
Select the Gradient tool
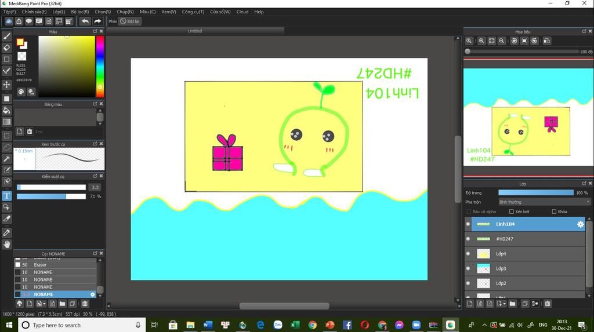point(6,122)
